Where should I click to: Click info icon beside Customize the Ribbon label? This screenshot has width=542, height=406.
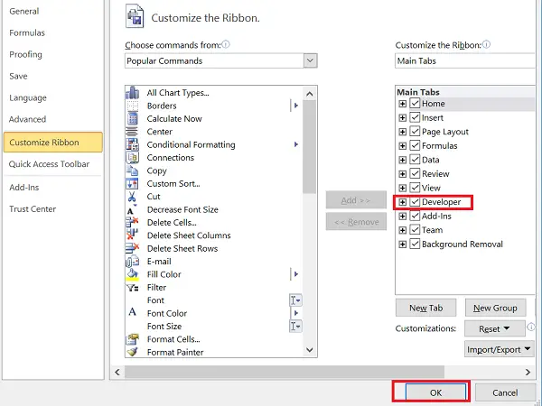coord(486,44)
